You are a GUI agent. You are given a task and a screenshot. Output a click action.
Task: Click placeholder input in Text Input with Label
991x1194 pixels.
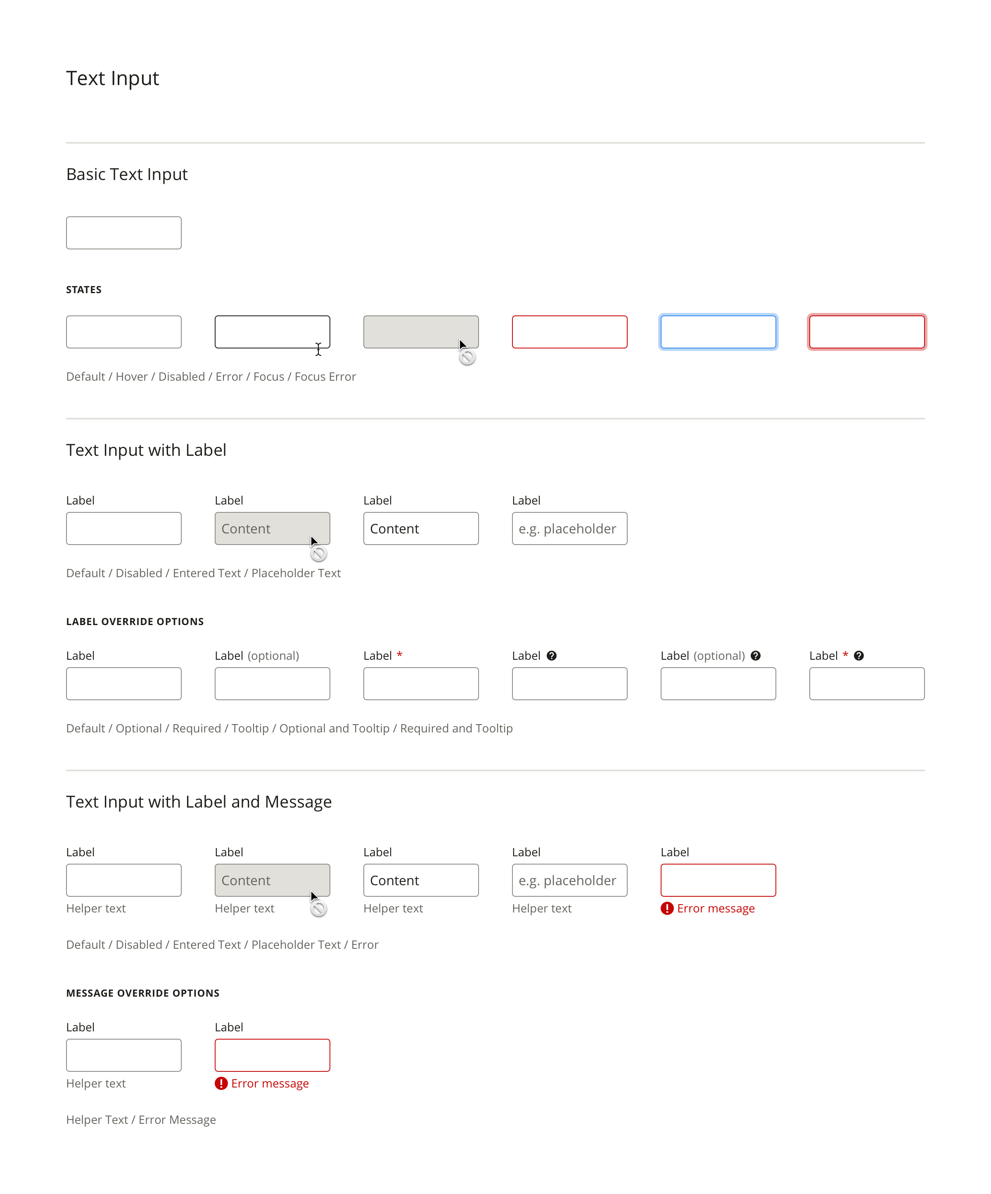click(570, 528)
